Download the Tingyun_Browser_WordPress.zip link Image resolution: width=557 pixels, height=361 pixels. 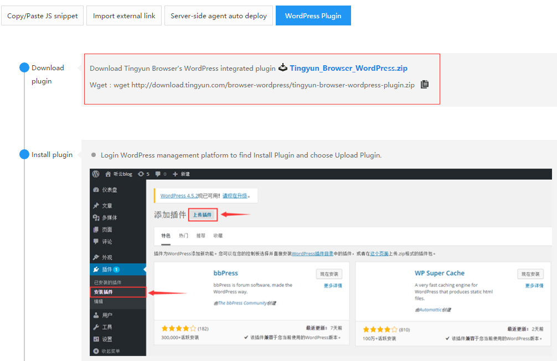[348, 68]
